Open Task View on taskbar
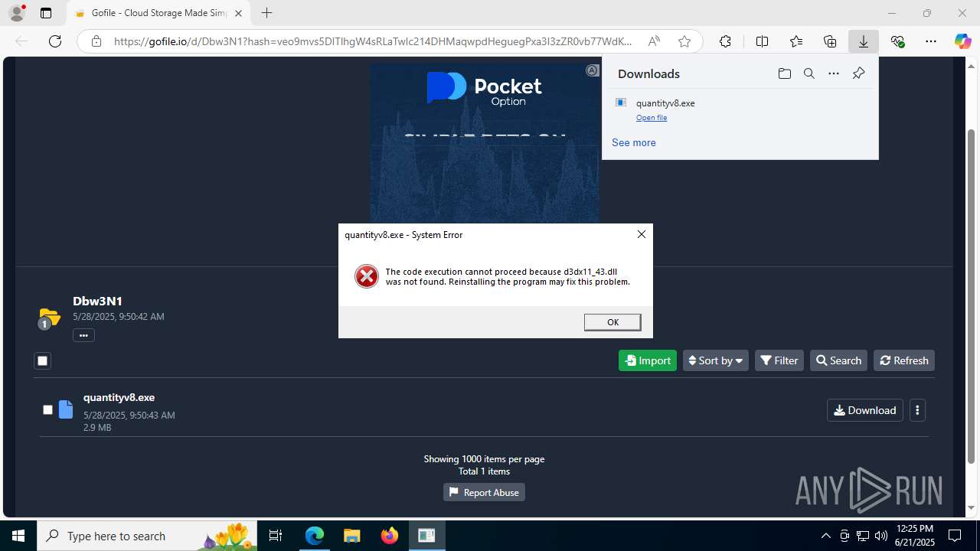This screenshot has height=551, width=980. click(x=276, y=536)
